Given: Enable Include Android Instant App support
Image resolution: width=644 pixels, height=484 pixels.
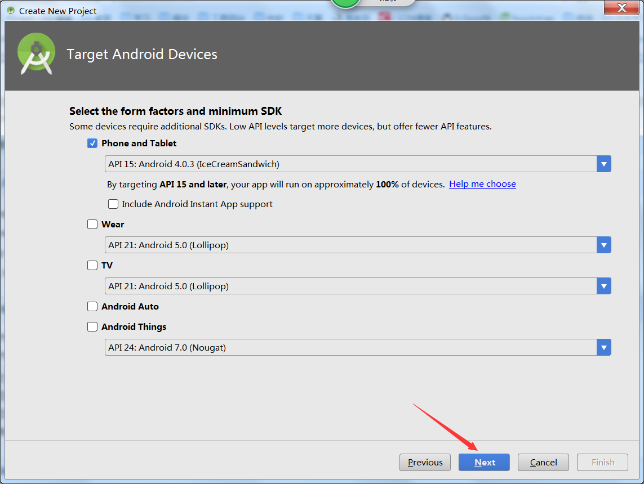Looking at the screenshot, I should click(113, 204).
